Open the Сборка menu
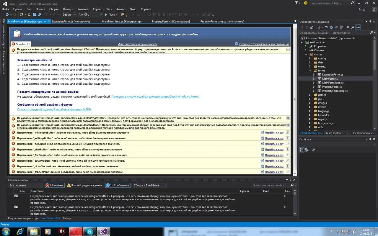This screenshot has height=236, width=378. coord(54,9)
